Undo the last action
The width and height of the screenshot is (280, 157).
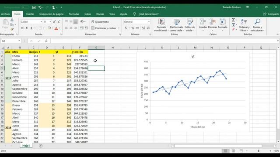(40, 7)
